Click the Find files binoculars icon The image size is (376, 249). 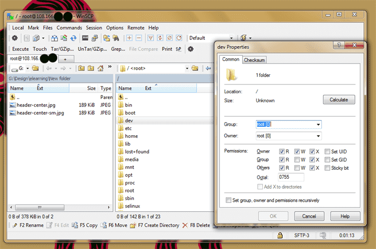pyautogui.click(x=116, y=38)
